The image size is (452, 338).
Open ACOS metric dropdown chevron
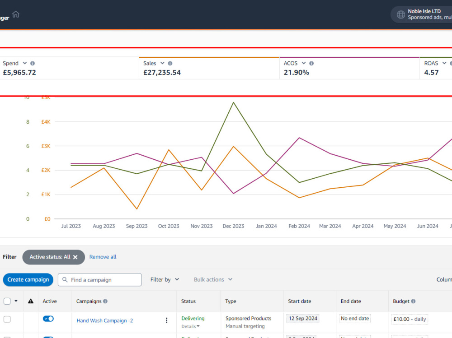pyautogui.click(x=304, y=63)
